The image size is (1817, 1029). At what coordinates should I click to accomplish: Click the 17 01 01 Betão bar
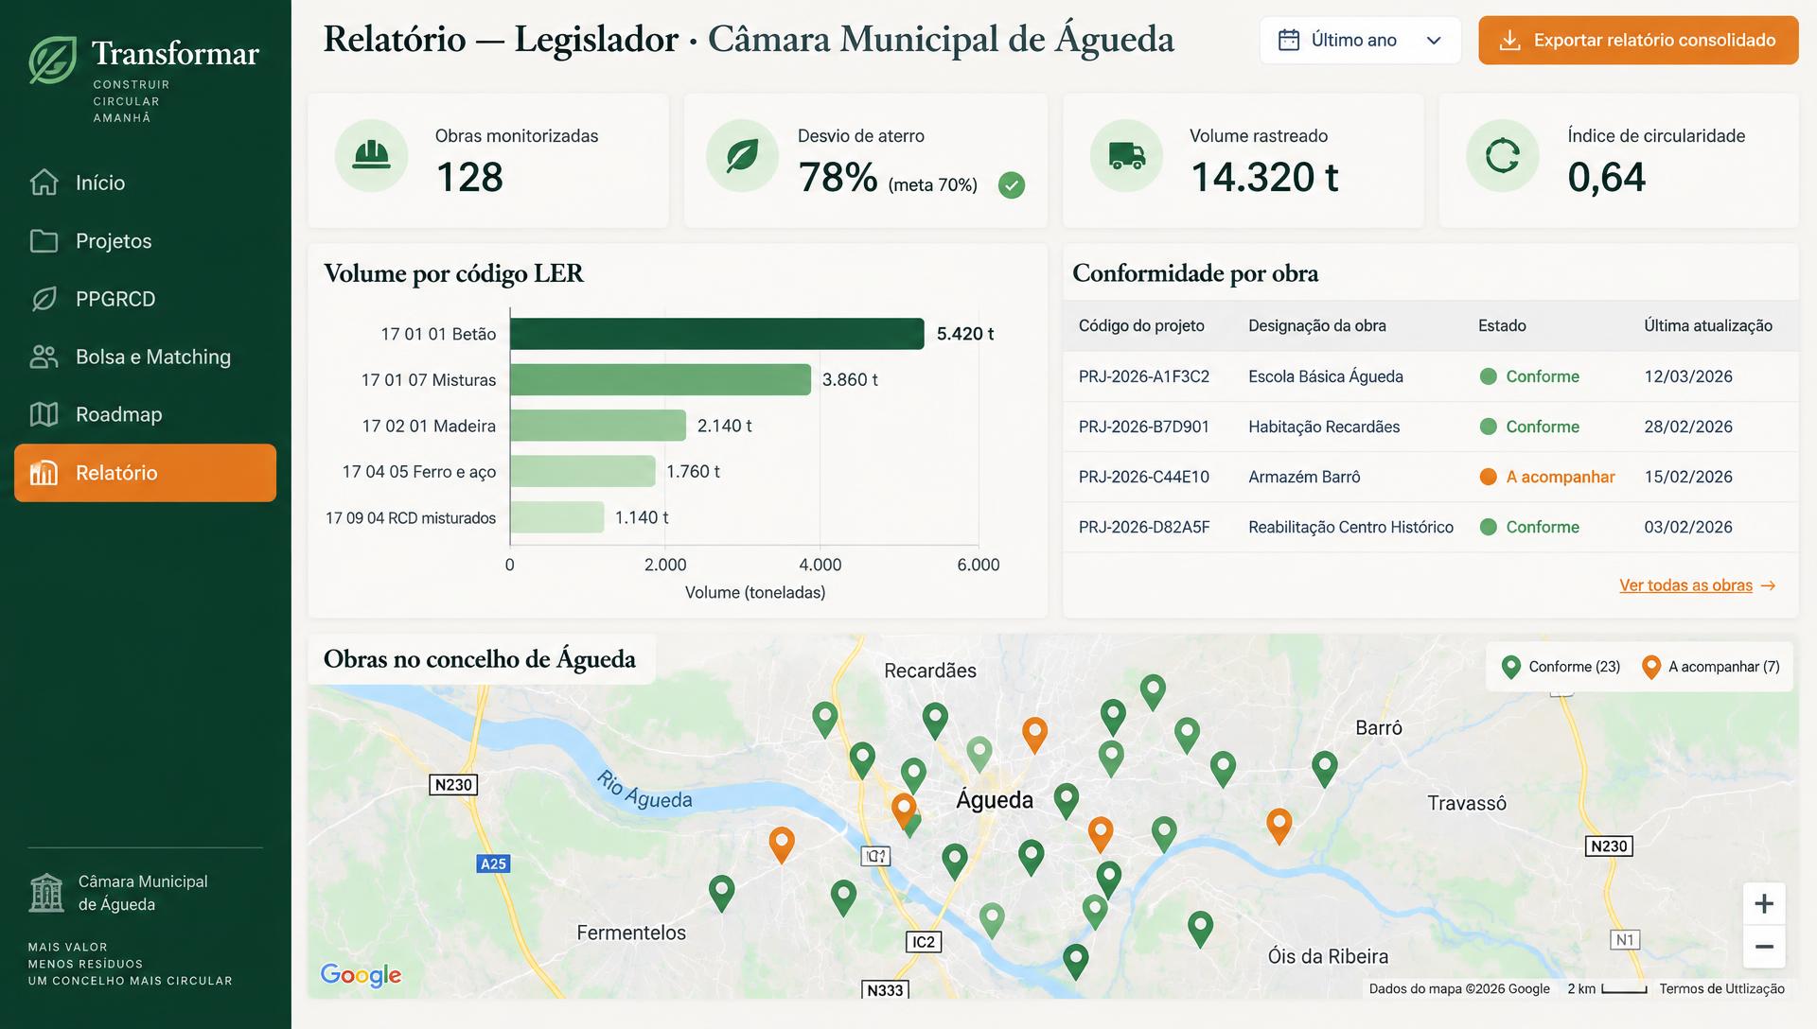[x=717, y=334]
